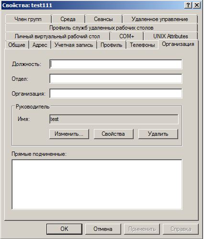
Task: Select the Организация tab
Action: tap(178, 44)
